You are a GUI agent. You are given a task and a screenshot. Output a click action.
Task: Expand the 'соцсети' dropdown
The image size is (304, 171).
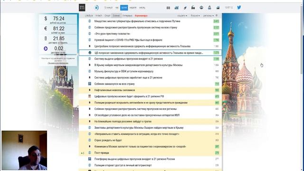[182, 16]
